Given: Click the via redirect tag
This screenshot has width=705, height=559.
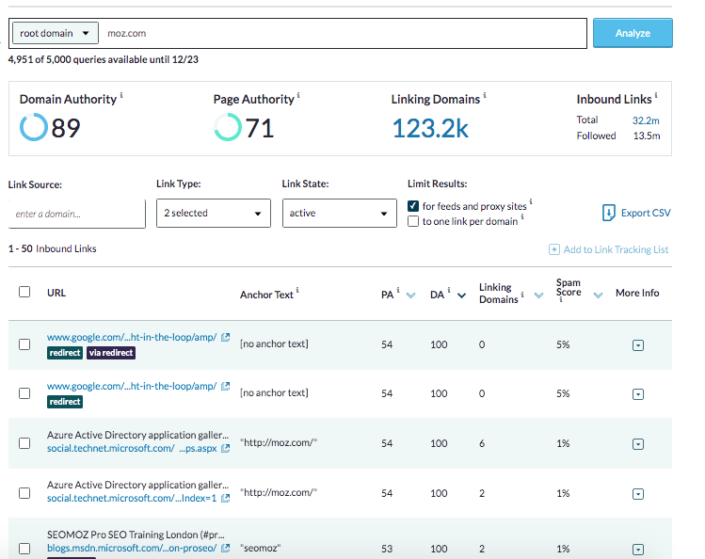Looking at the screenshot, I should pyautogui.click(x=111, y=353).
